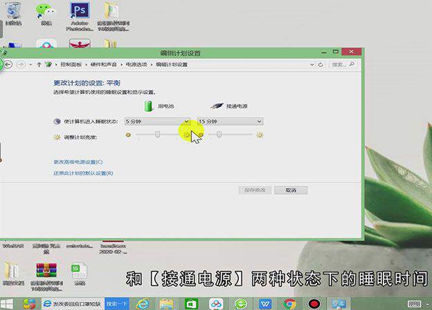Open File Explorer from the taskbar
432x310 pixels.
point(166,304)
